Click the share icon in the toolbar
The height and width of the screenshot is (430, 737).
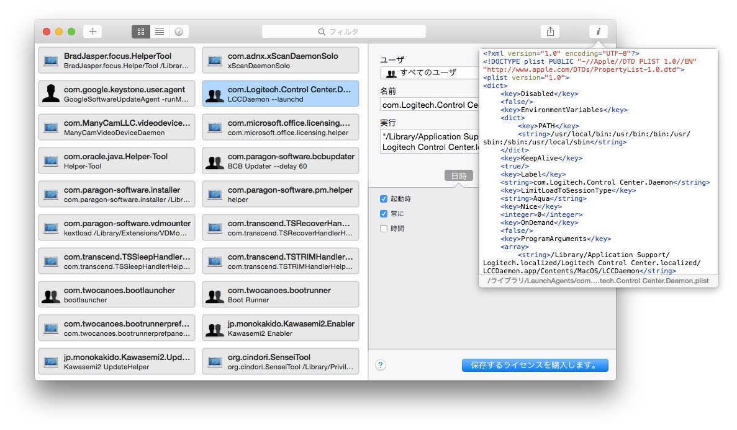[x=550, y=32]
